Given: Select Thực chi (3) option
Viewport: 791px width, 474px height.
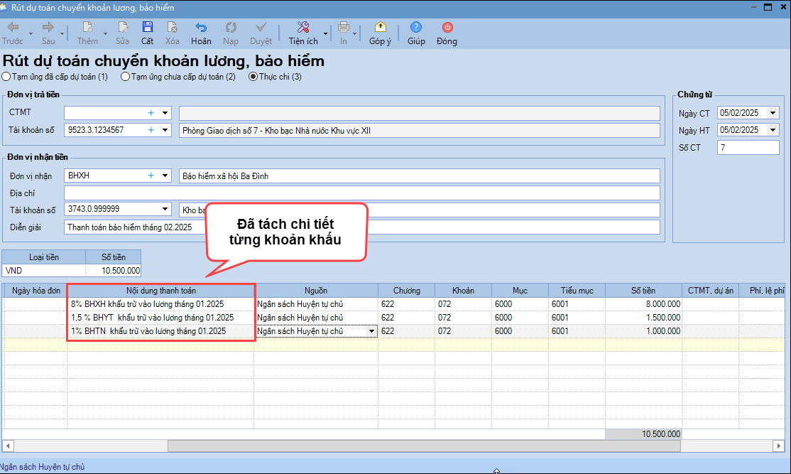Looking at the screenshot, I should click(253, 77).
